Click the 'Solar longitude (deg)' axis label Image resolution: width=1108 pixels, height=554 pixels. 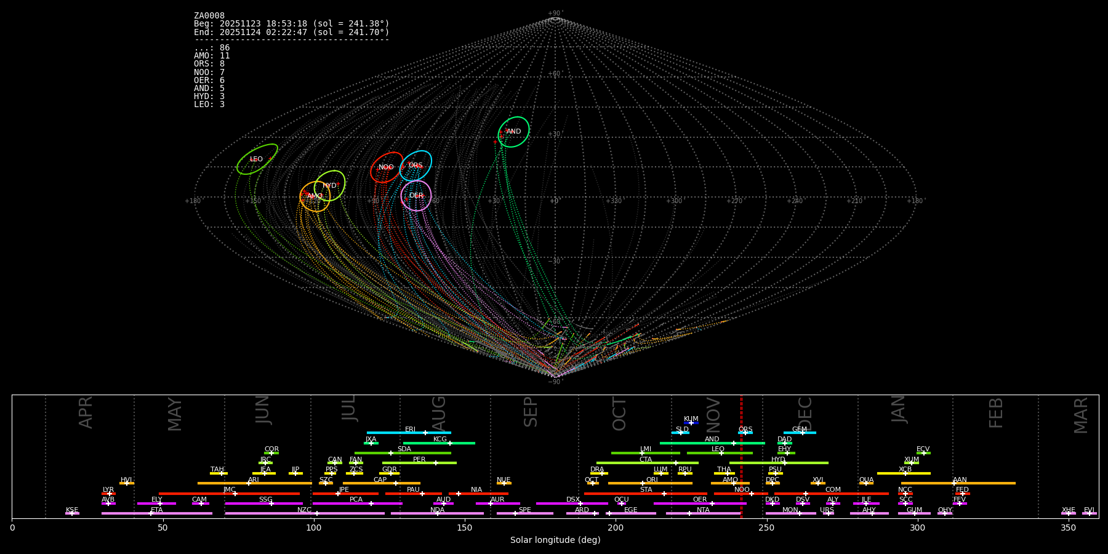(x=555, y=540)
